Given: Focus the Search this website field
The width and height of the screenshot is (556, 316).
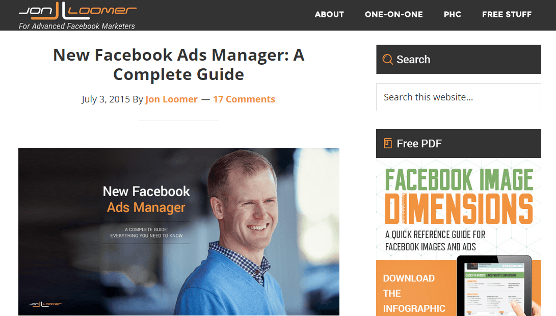Looking at the screenshot, I should click(459, 97).
